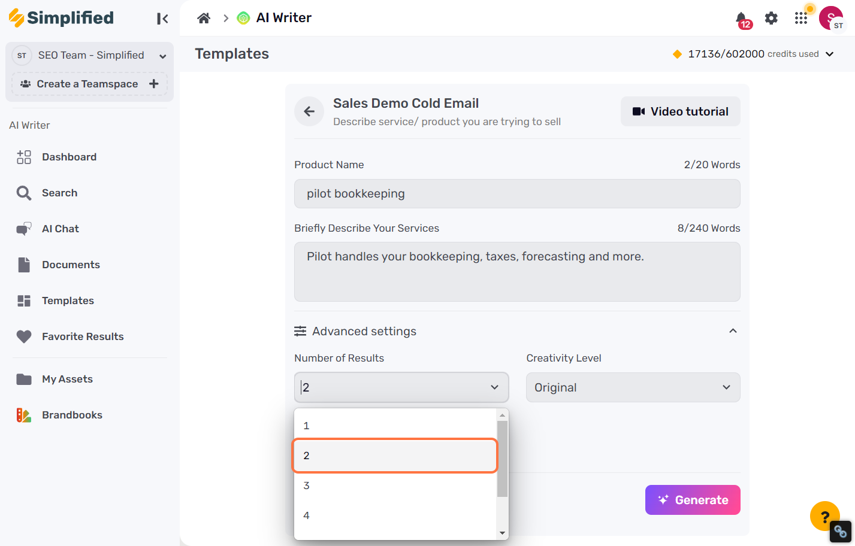Go to the home icon in breadcrumb
Screen dimensions: 855x546
pos(204,18)
